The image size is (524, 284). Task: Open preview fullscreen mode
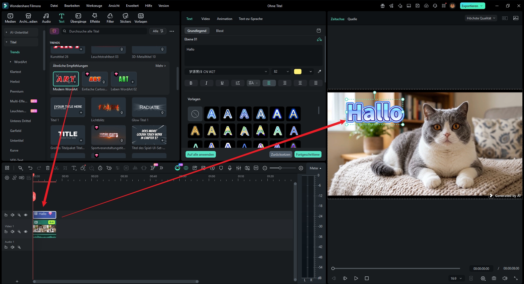pyautogui.click(x=516, y=278)
